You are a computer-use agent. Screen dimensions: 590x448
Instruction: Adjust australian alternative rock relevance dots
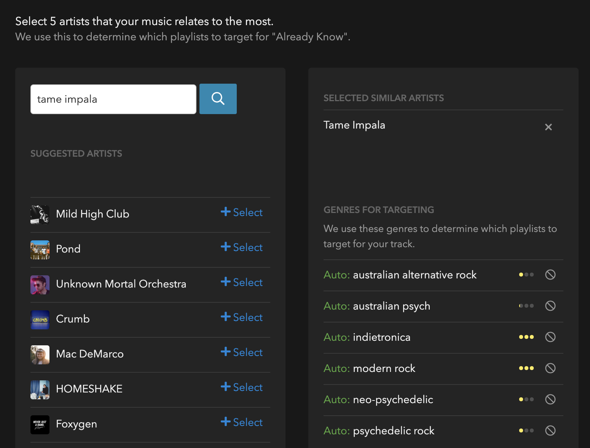(x=526, y=275)
